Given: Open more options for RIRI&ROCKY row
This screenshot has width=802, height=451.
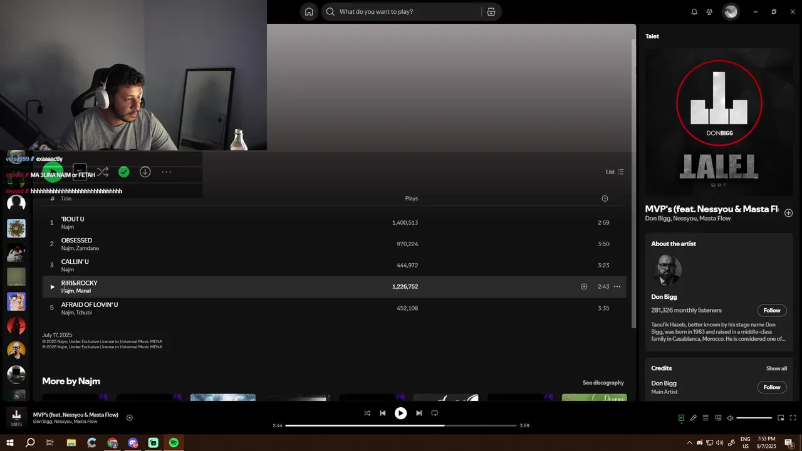Looking at the screenshot, I should [617, 286].
